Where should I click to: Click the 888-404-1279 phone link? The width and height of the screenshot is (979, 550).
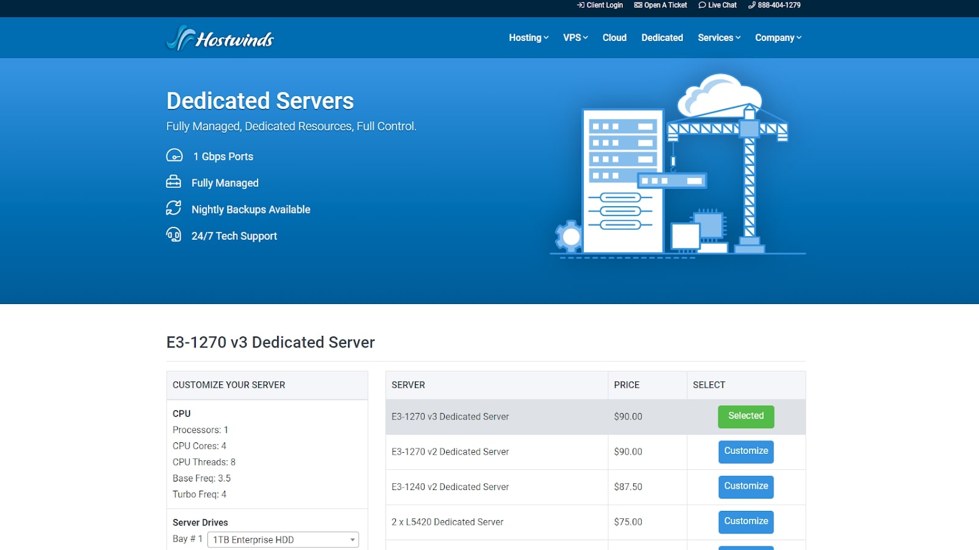(774, 5)
